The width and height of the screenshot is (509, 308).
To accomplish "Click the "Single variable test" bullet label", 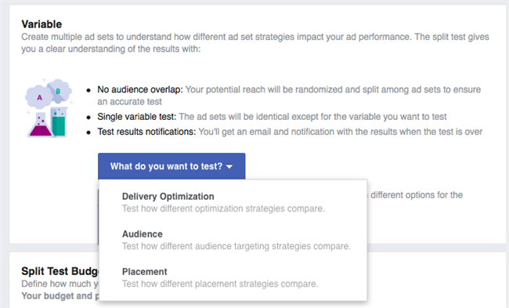I will 137,117.
